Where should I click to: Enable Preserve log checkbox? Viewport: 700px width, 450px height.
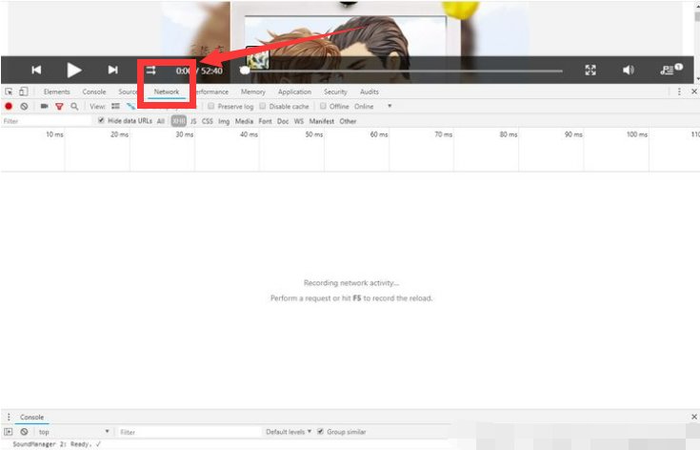click(211, 106)
